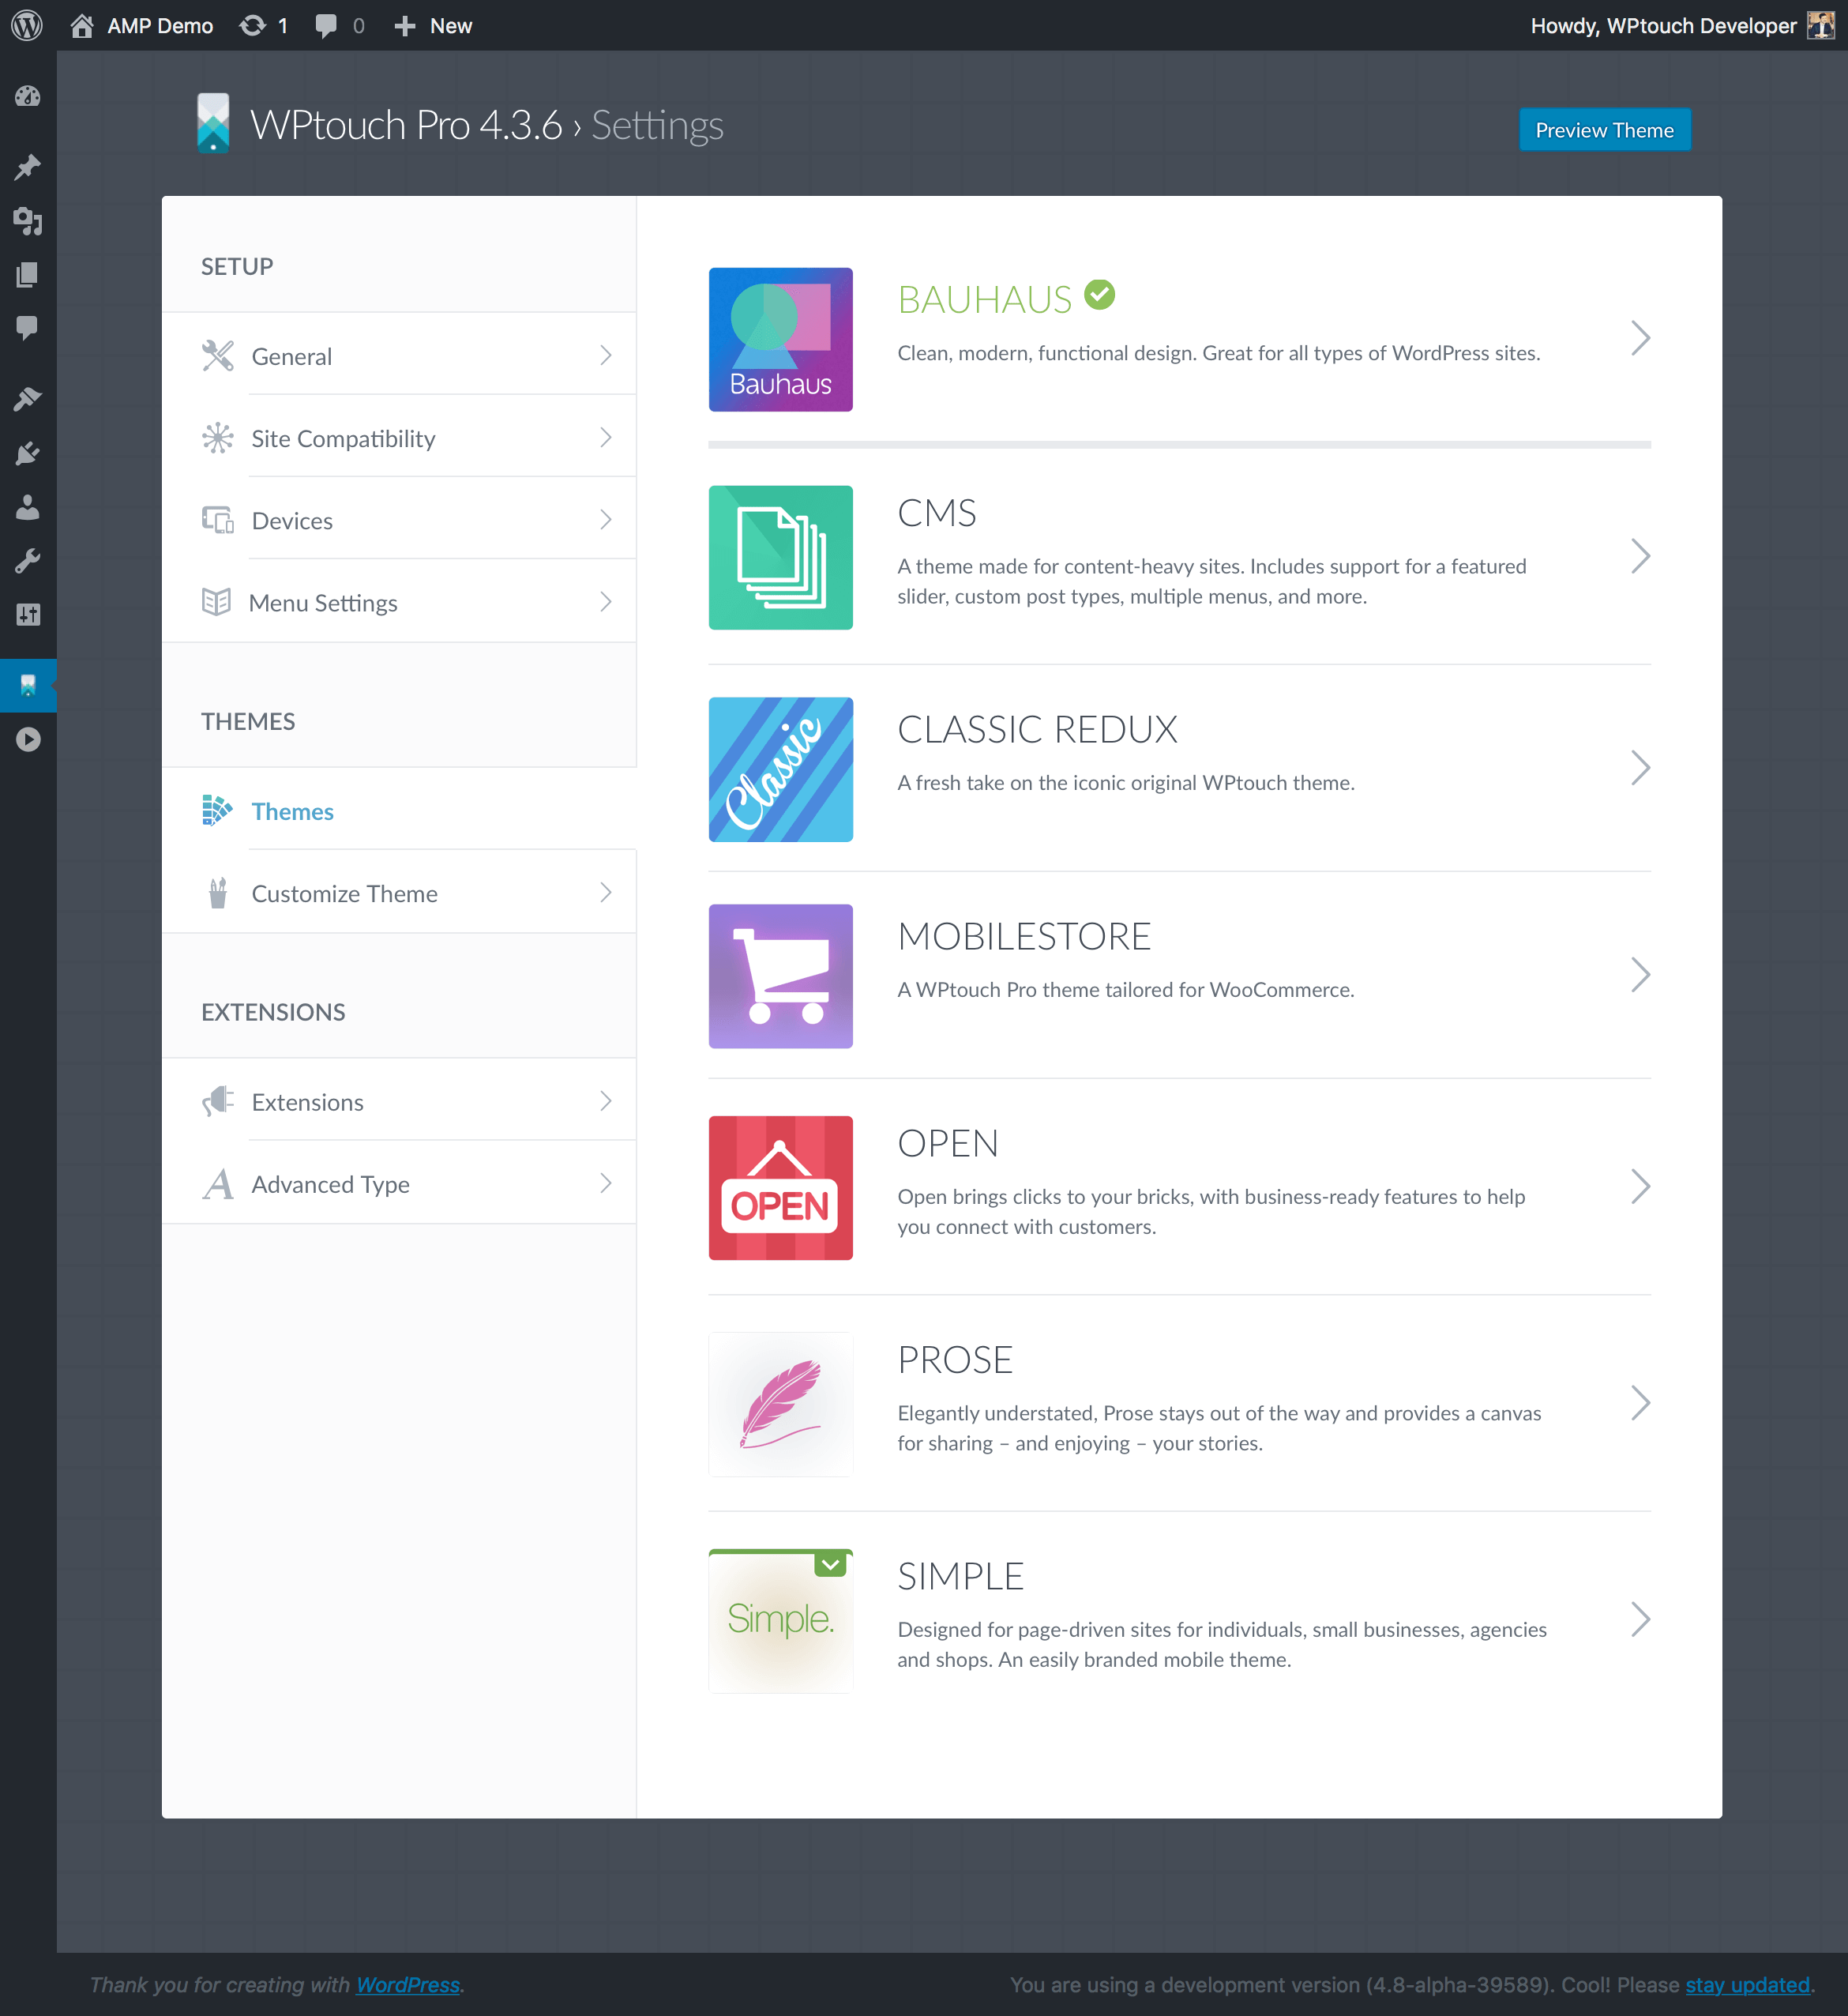This screenshot has height=2016, width=1848.
Task: Open the comments bubble in admin bar
Action: [325, 26]
